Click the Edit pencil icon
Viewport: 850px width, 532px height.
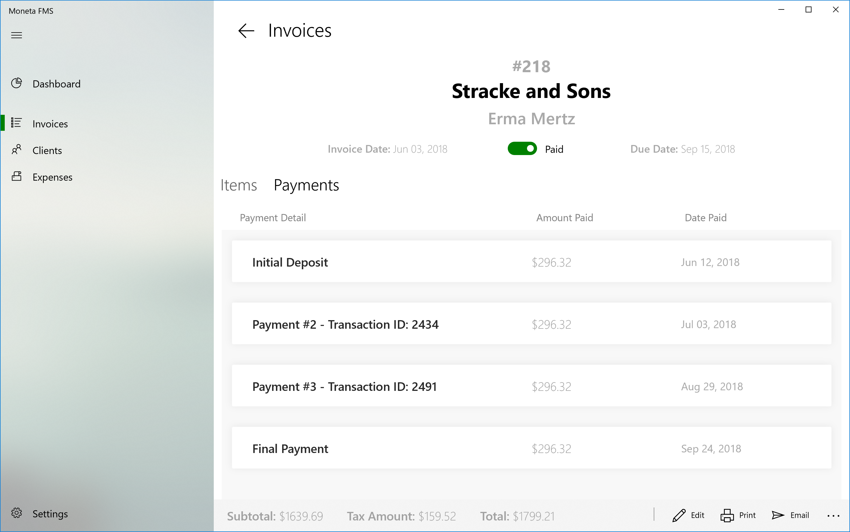tap(679, 515)
